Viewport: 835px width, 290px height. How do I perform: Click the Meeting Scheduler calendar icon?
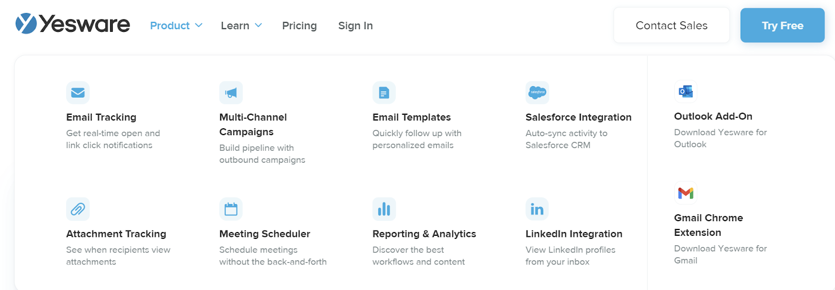[x=231, y=209]
